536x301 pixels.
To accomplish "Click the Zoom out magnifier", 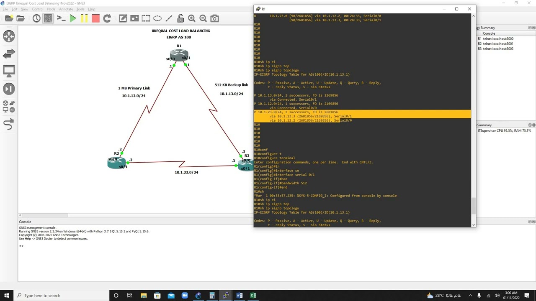I will [x=203, y=18].
